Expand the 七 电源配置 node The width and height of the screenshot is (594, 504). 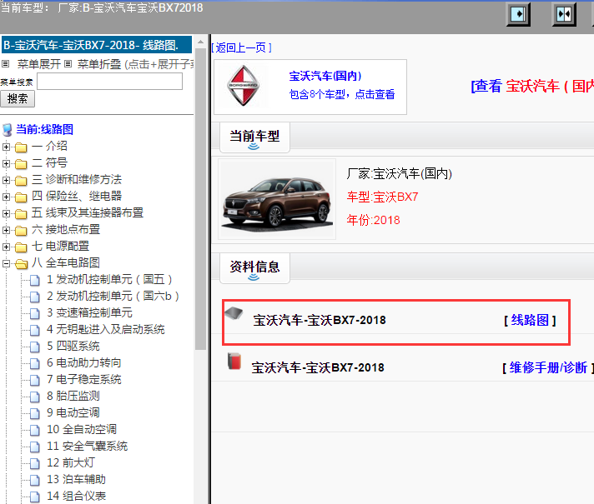point(6,247)
